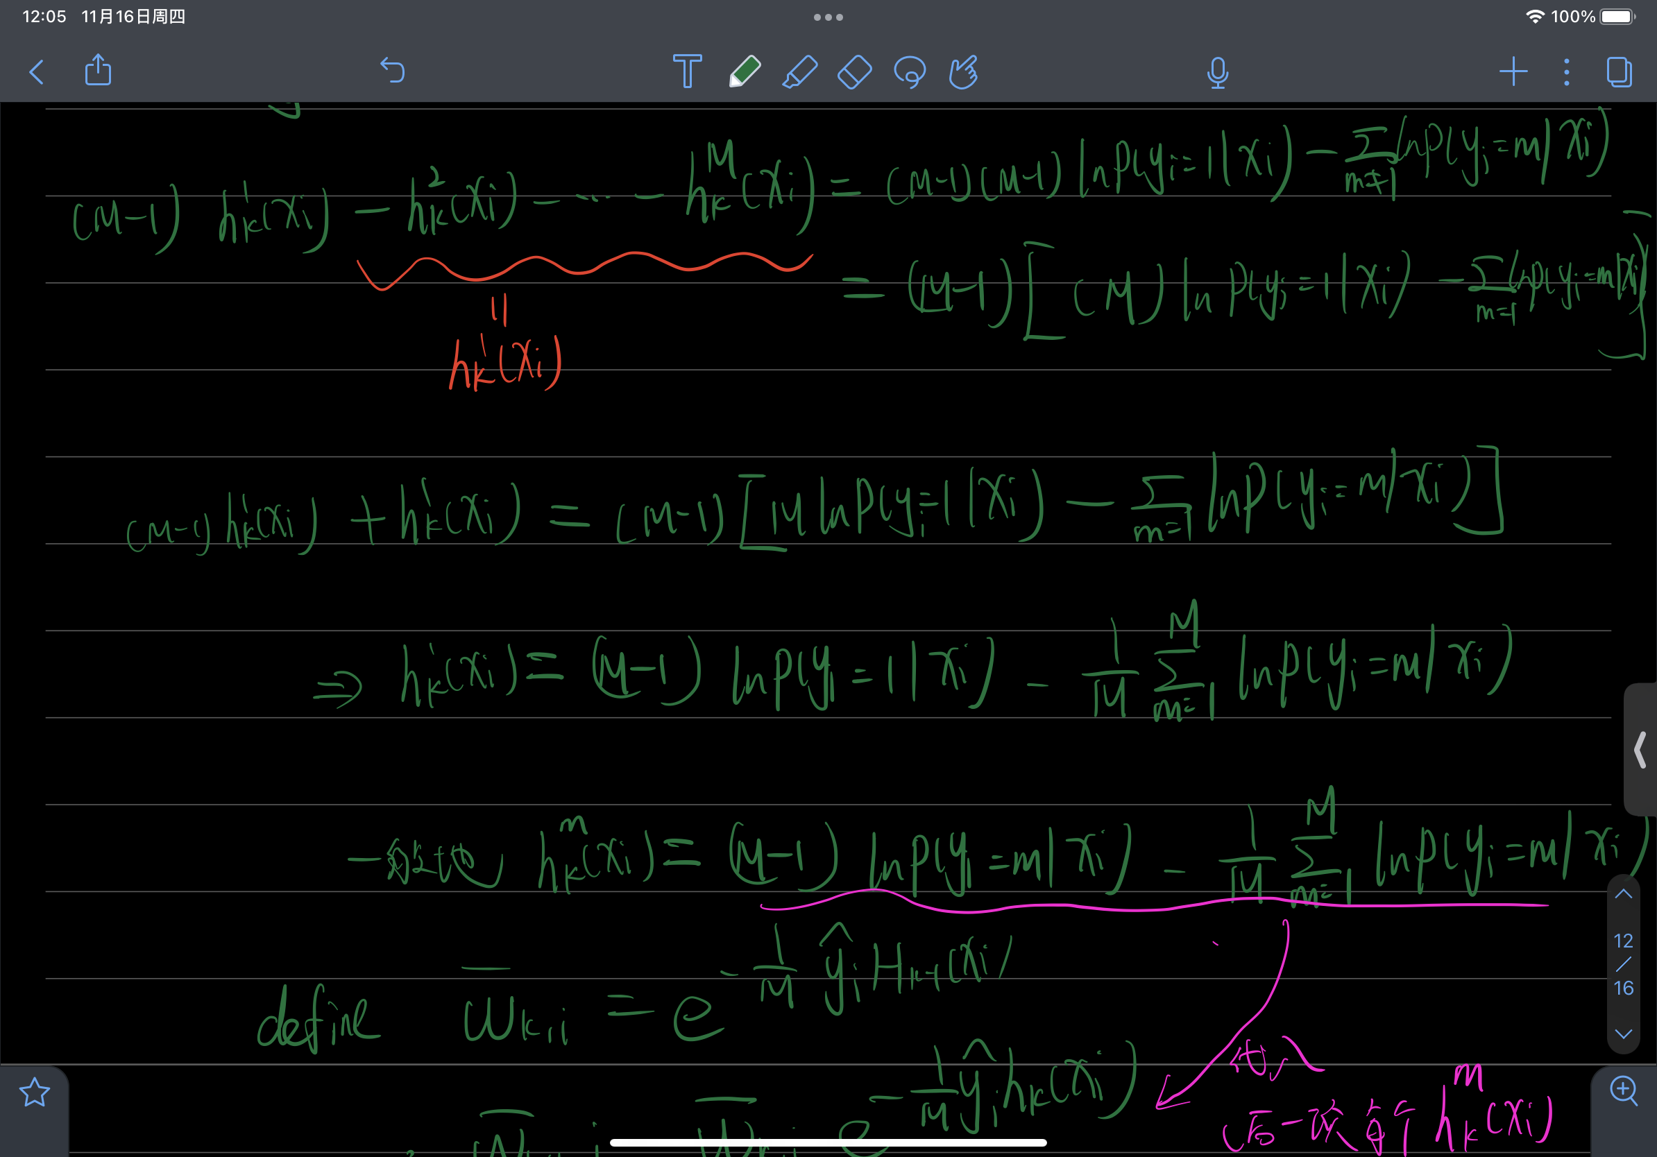
Task: Select the Eraser tool
Action: [854, 71]
